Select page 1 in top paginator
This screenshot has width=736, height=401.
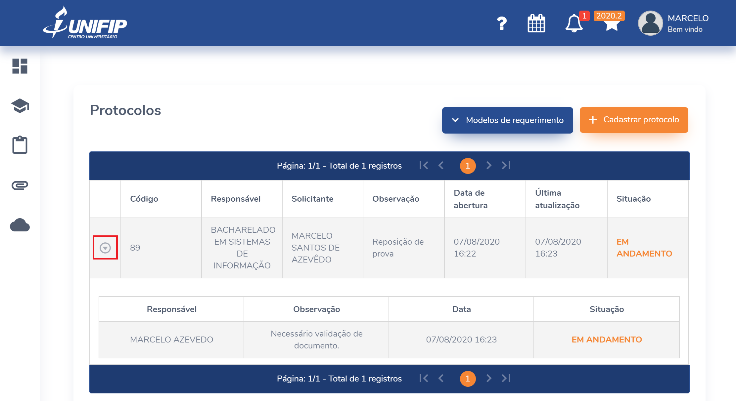point(468,166)
